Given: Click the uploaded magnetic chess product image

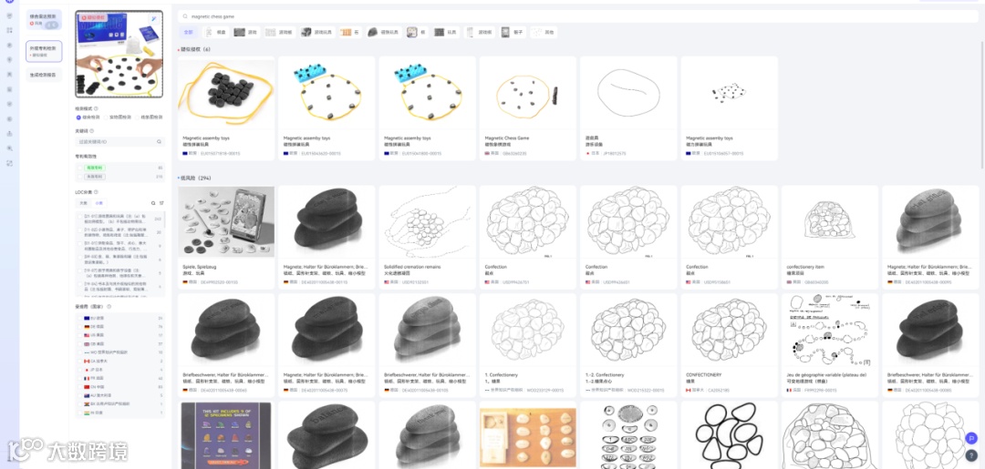Looking at the screenshot, I should click(x=119, y=54).
